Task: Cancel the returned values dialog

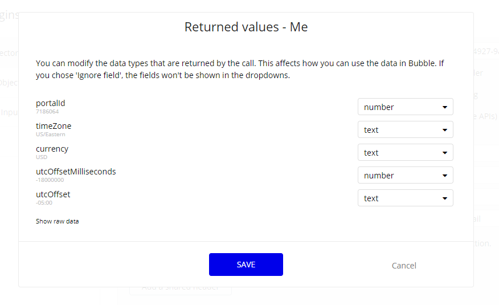Action: (x=404, y=266)
